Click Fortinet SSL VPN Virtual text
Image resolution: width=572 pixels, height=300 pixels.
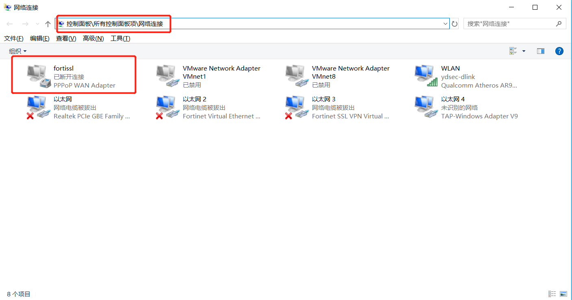(x=351, y=116)
